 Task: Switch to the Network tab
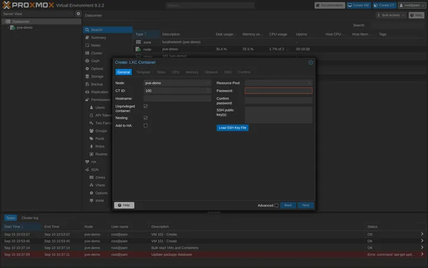pyautogui.click(x=211, y=72)
